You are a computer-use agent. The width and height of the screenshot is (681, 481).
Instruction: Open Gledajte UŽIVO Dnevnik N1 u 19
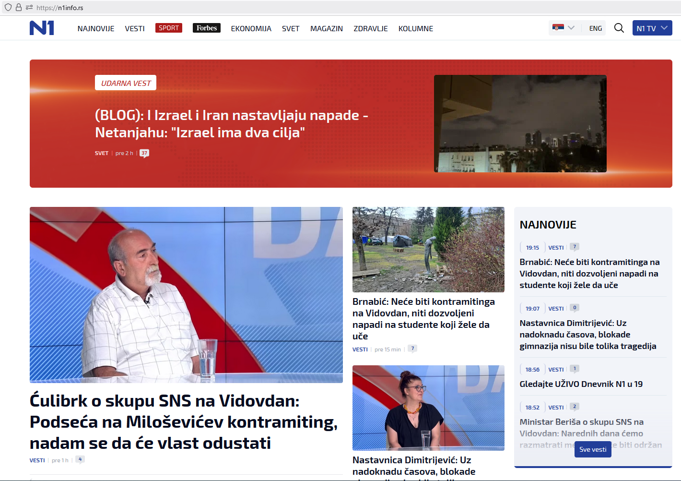pos(581,384)
